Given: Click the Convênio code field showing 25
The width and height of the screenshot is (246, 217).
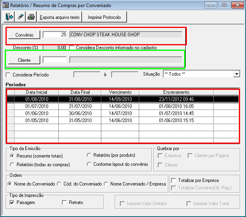Looking at the screenshot, I should coord(54,35).
